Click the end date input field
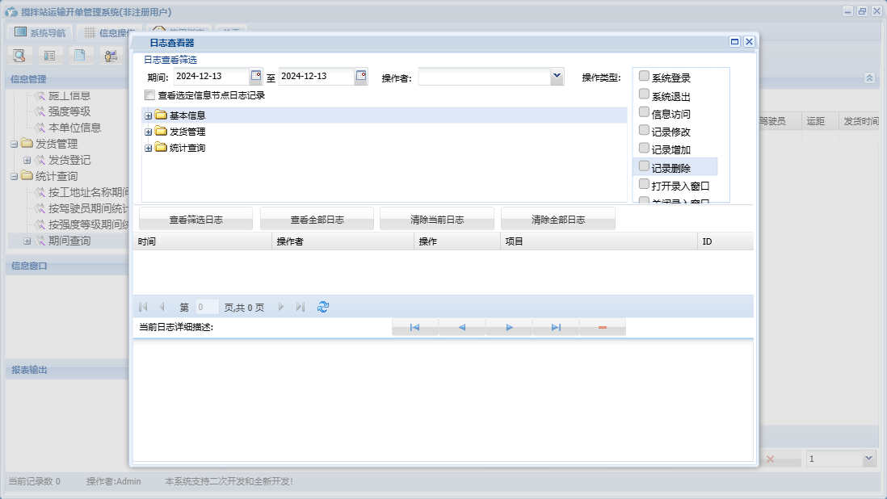 [x=316, y=76]
